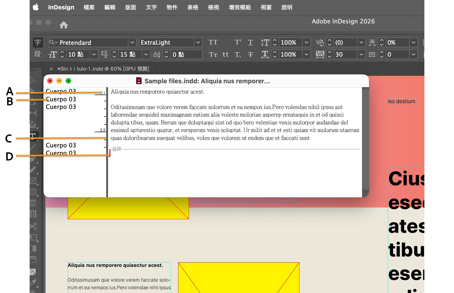
Task: Select the Note tool
Action: point(33,272)
